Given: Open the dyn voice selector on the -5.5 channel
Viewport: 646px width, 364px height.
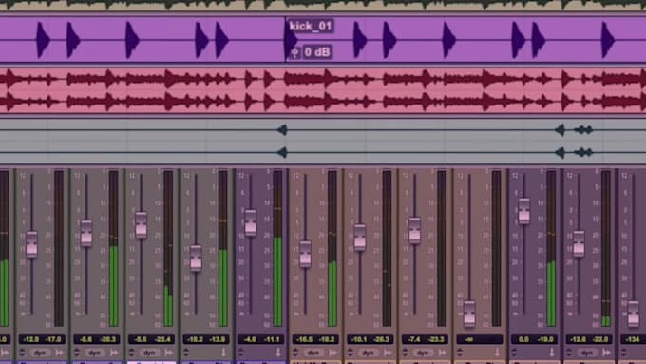Looking at the screenshot, I should tap(149, 354).
